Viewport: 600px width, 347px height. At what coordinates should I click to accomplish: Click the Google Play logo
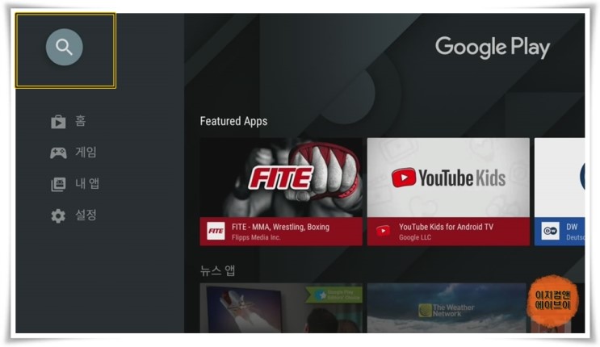click(493, 48)
